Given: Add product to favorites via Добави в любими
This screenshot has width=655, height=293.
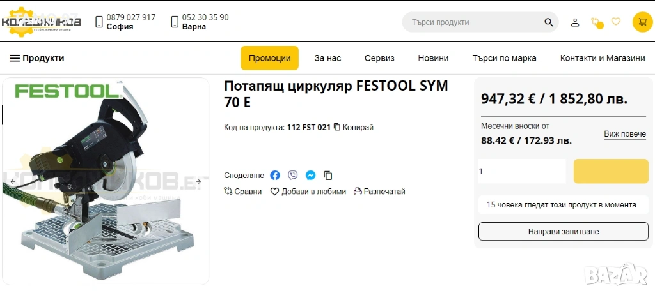Looking at the screenshot, I should tap(308, 192).
